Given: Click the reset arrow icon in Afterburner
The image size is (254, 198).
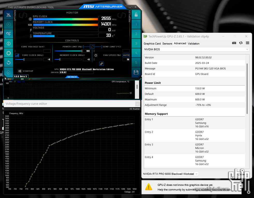Looking at the screenshot, I should coord(8,63).
